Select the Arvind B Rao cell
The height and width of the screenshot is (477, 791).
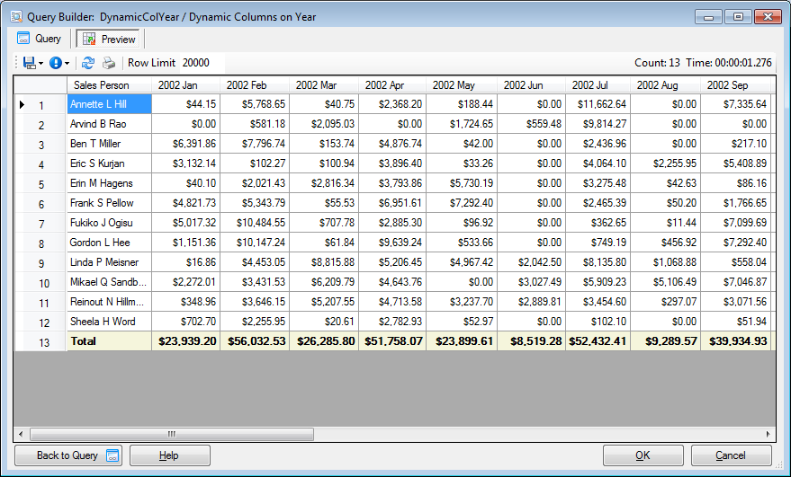click(109, 124)
